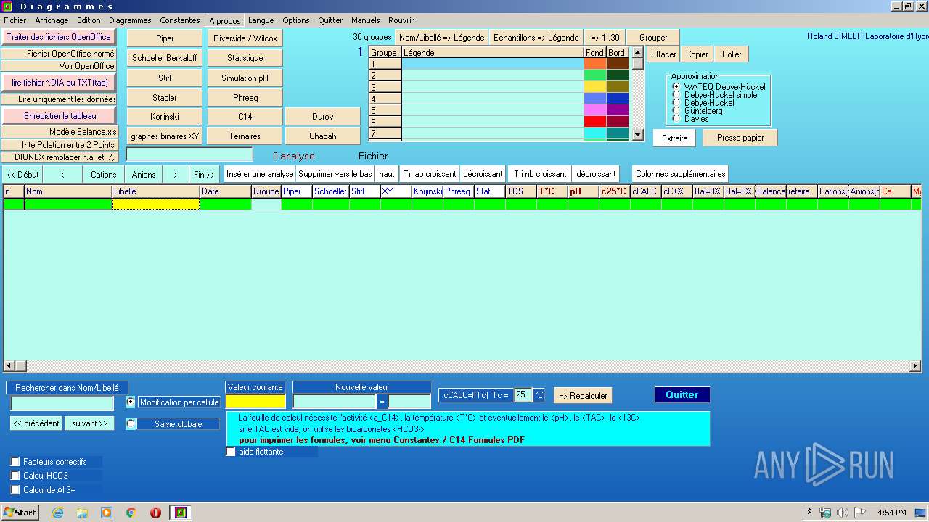The width and height of the screenshot is (929, 522).
Task: Open the media player taskbar icon
Action: click(x=107, y=513)
